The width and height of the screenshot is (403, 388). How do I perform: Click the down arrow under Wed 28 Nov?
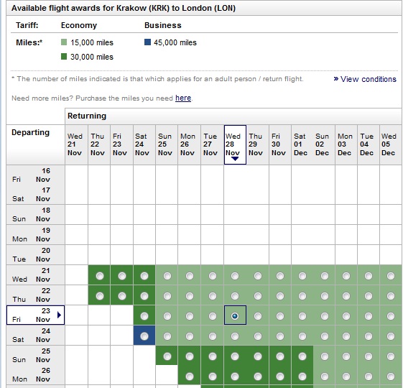pos(235,159)
